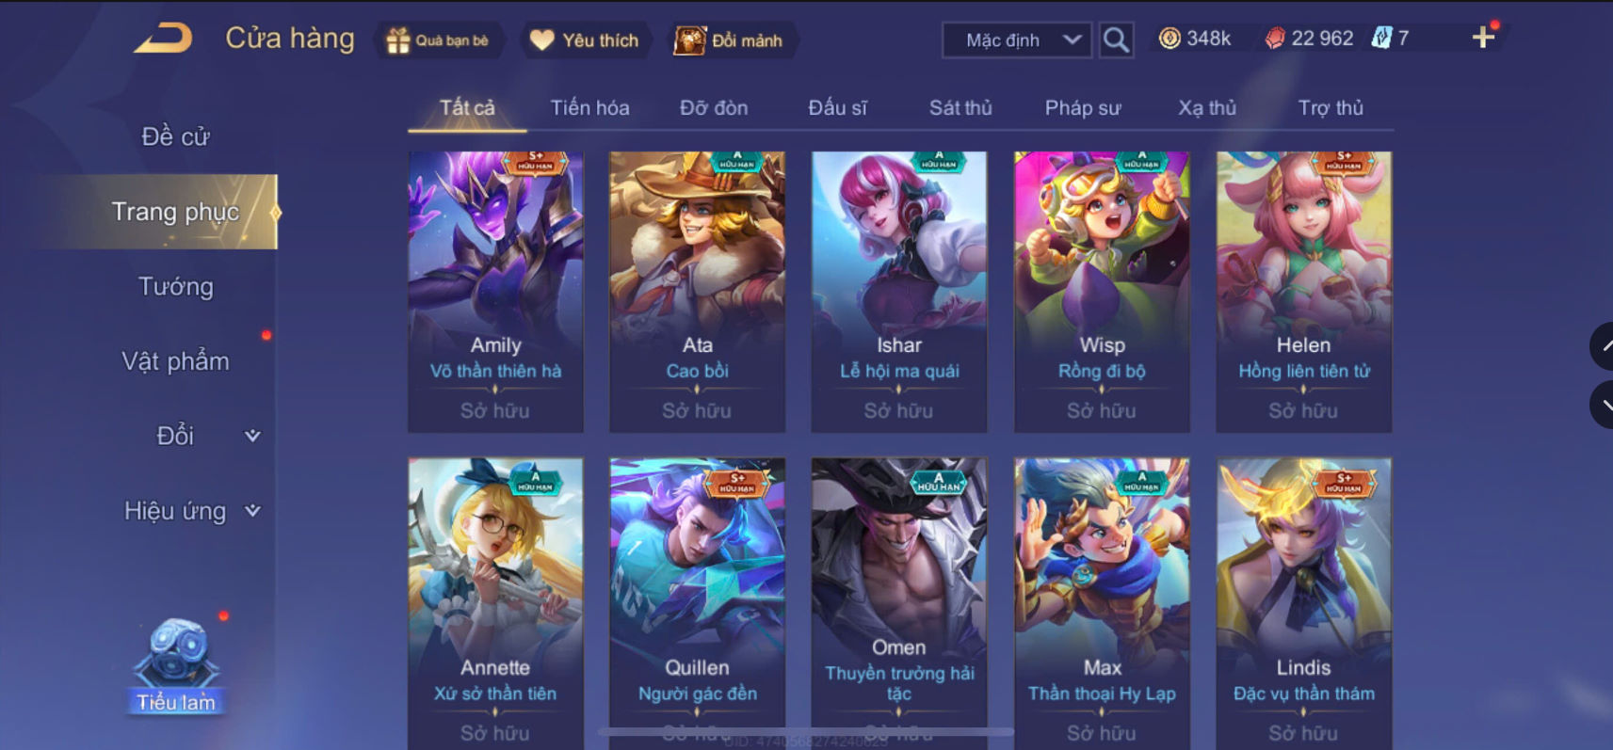Image resolution: width=1613 pixels, height=750 pixels.
Task: Switch to the Sát thủ tab
Action: click(960, 107)
